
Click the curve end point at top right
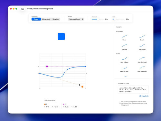click(85, 66)
